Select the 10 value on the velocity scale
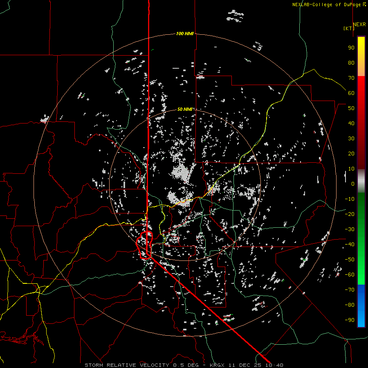 [351, 169]
